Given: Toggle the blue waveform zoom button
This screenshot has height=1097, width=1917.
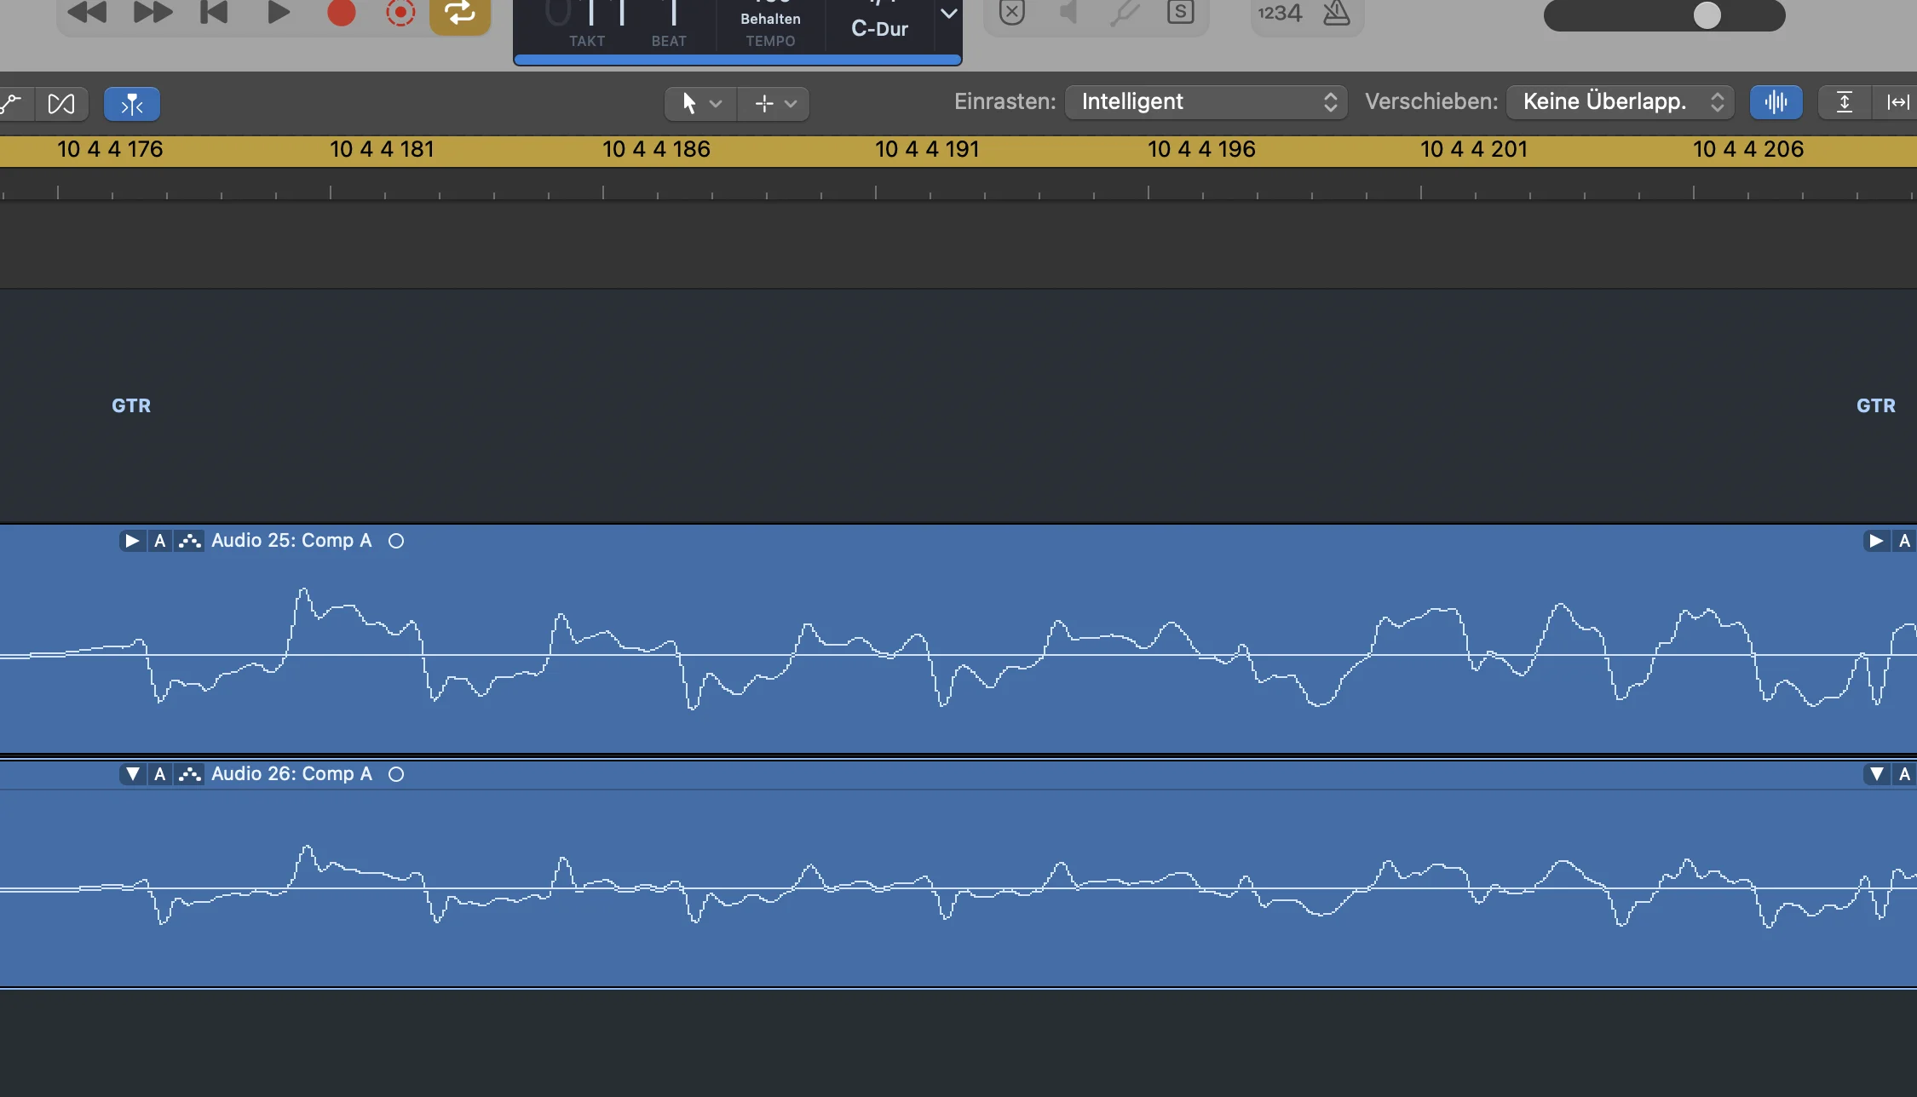Looking at the screenshot, I should tap(1776, 102).
